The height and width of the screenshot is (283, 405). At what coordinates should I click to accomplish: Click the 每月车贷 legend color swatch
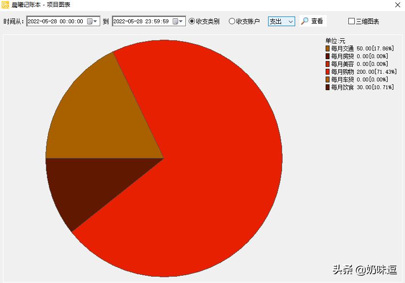[x=328, y=79]
